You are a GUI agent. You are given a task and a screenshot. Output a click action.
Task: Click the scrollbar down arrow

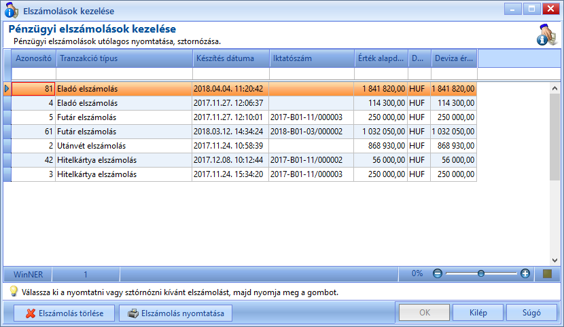pyautogui.click(x=554, y=261)
